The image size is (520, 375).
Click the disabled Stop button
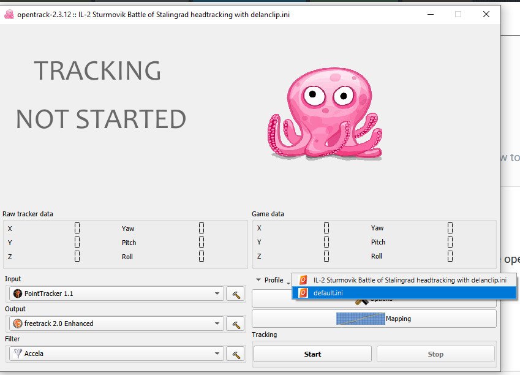coord(435,354)
